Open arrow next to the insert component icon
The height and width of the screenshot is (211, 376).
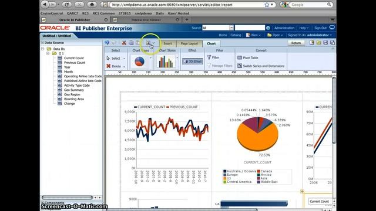154,43
